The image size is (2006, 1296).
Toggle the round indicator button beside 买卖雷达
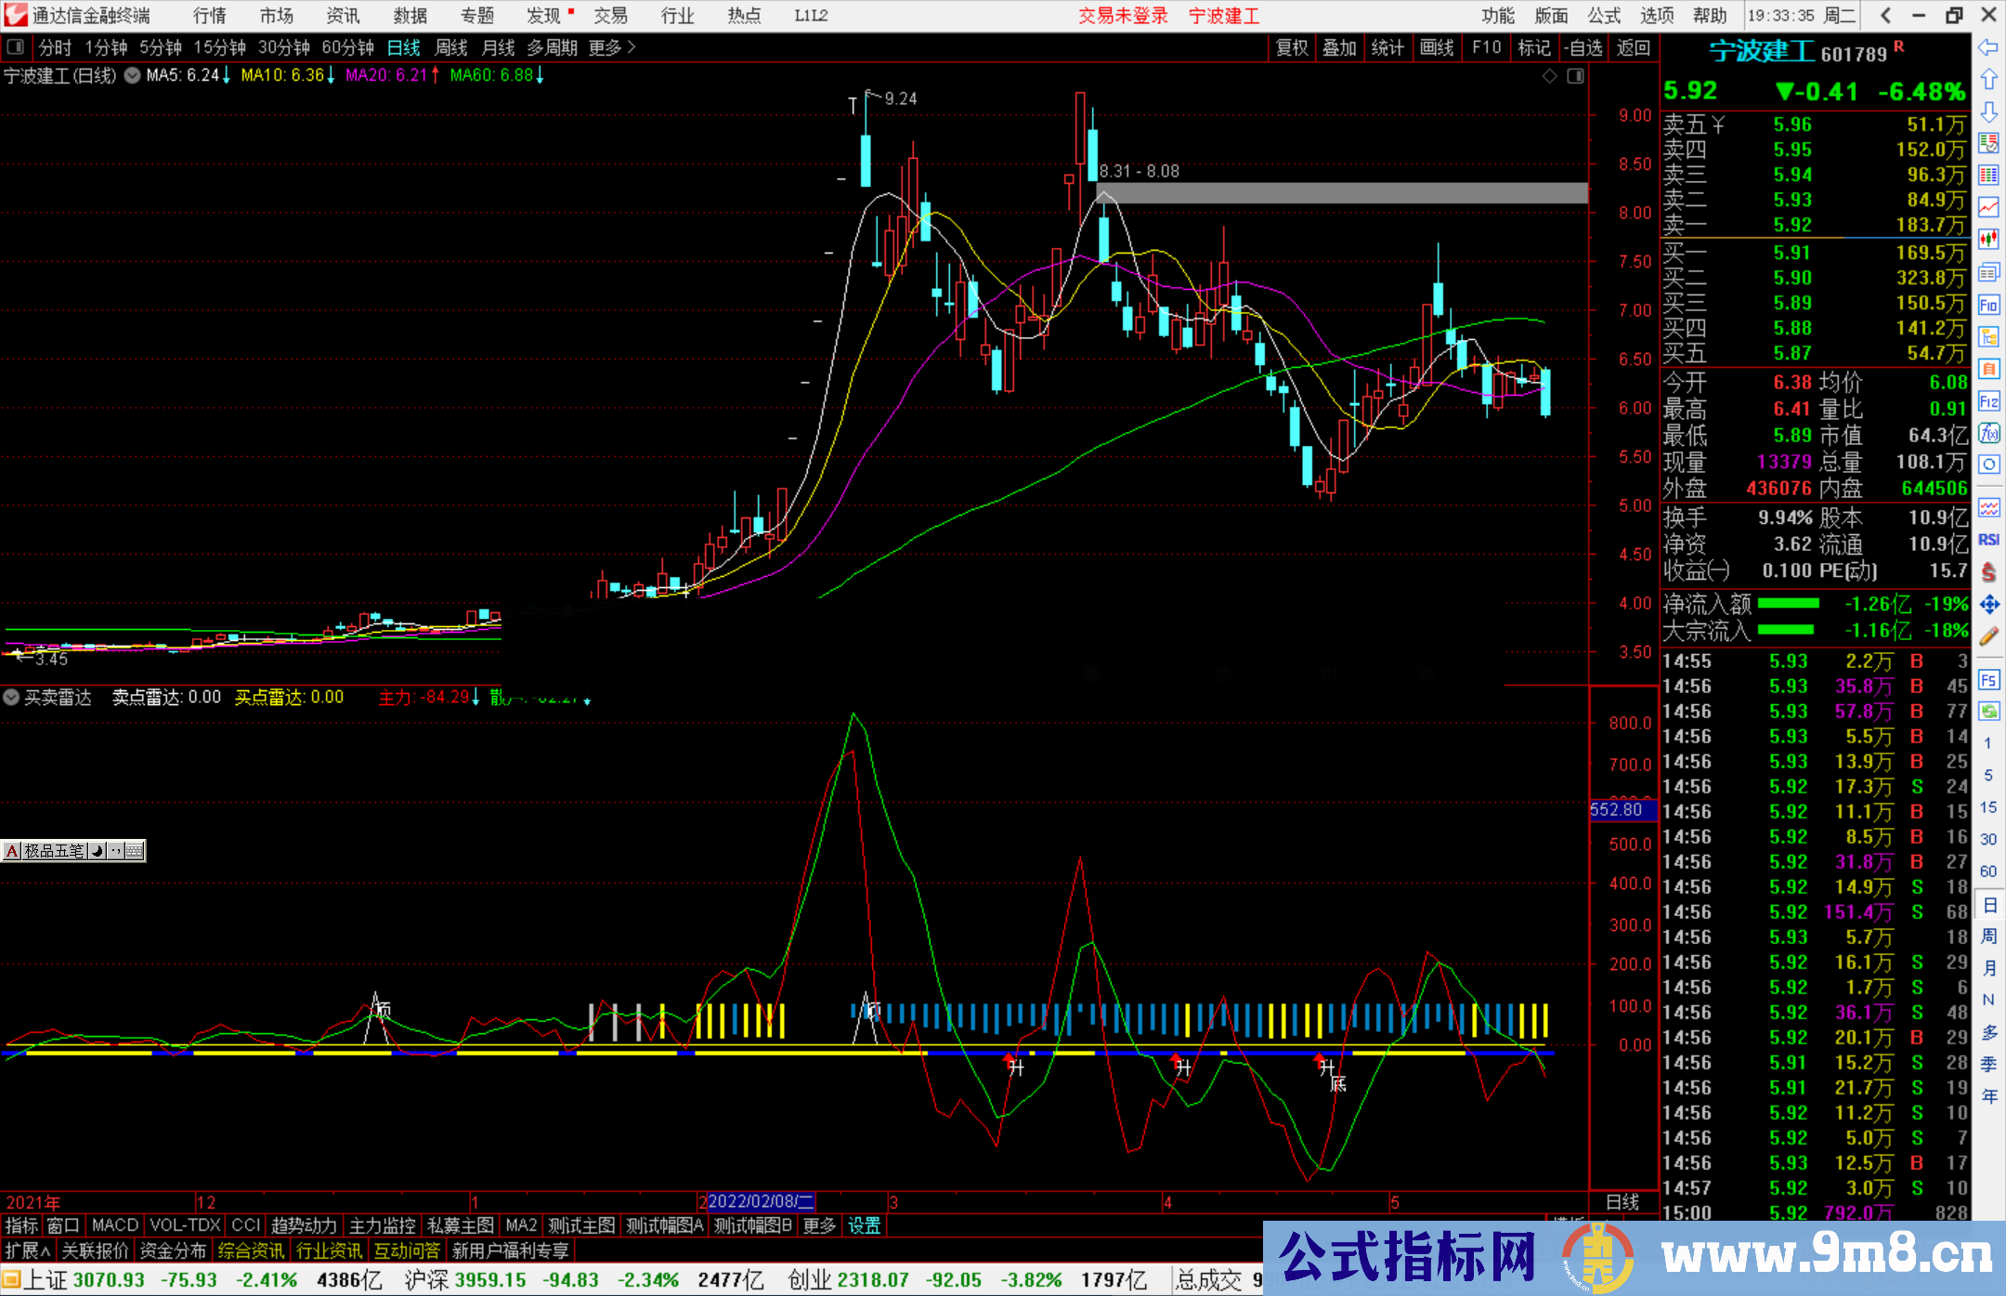point(11,697)
